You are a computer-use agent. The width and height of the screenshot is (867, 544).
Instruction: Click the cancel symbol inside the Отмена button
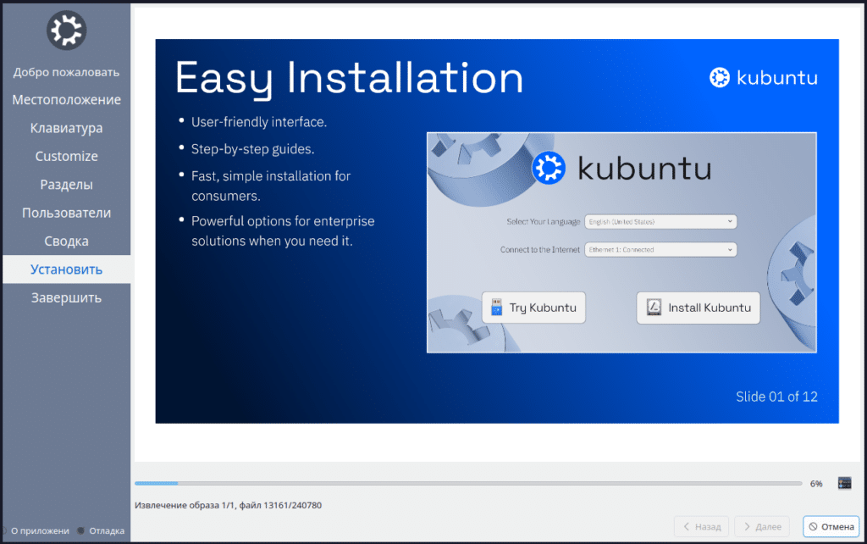[814, 525]
